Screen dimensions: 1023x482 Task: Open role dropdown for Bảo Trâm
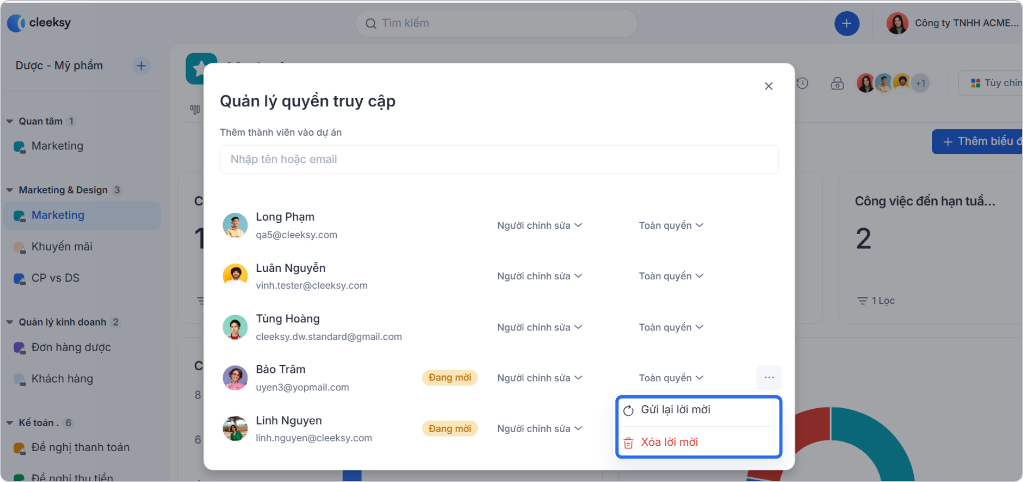pos(540,378)
